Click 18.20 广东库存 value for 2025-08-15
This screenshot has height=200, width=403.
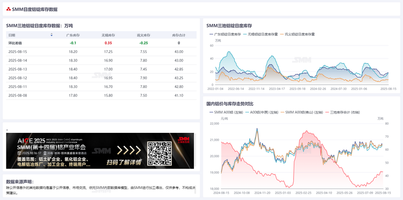pos(73,51)
